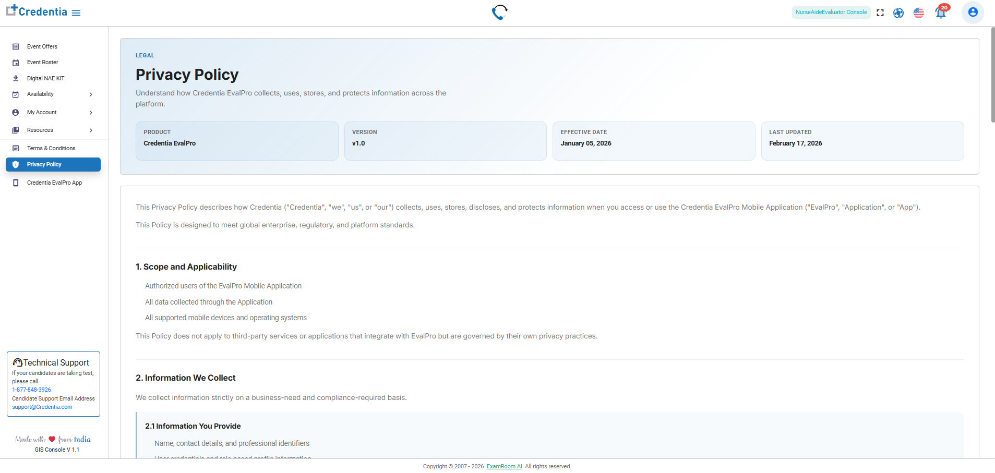Image resolution: width=995 pixels, height=473 pixels.
Task: Open Terms & Conditions page
Action: click(51, 149)
